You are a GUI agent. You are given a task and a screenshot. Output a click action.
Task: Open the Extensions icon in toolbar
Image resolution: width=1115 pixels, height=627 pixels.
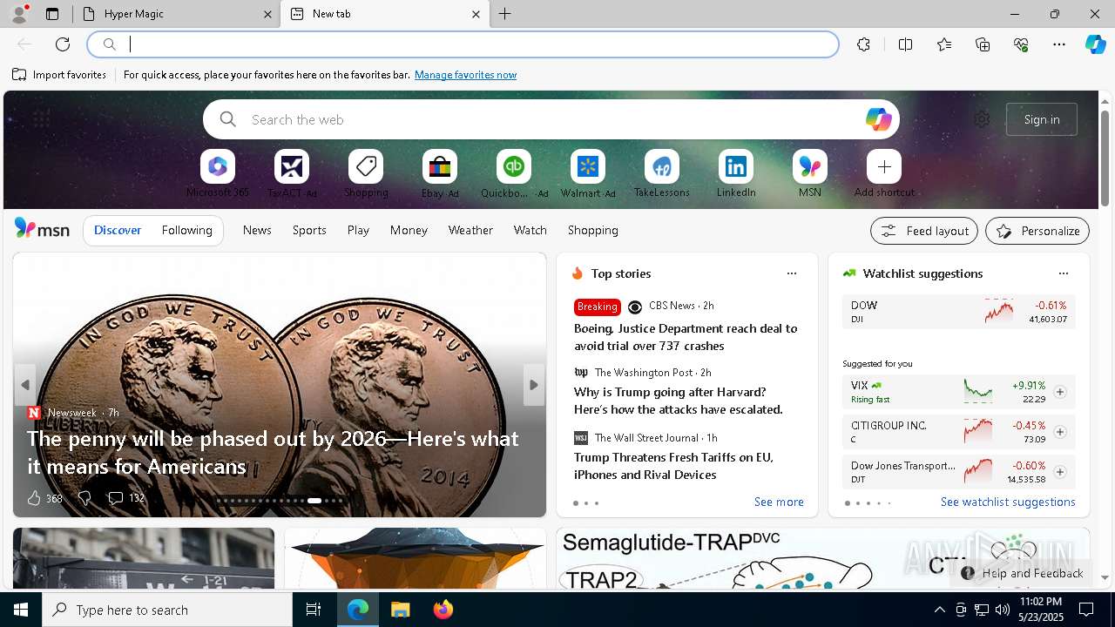(x=863, y=44)
